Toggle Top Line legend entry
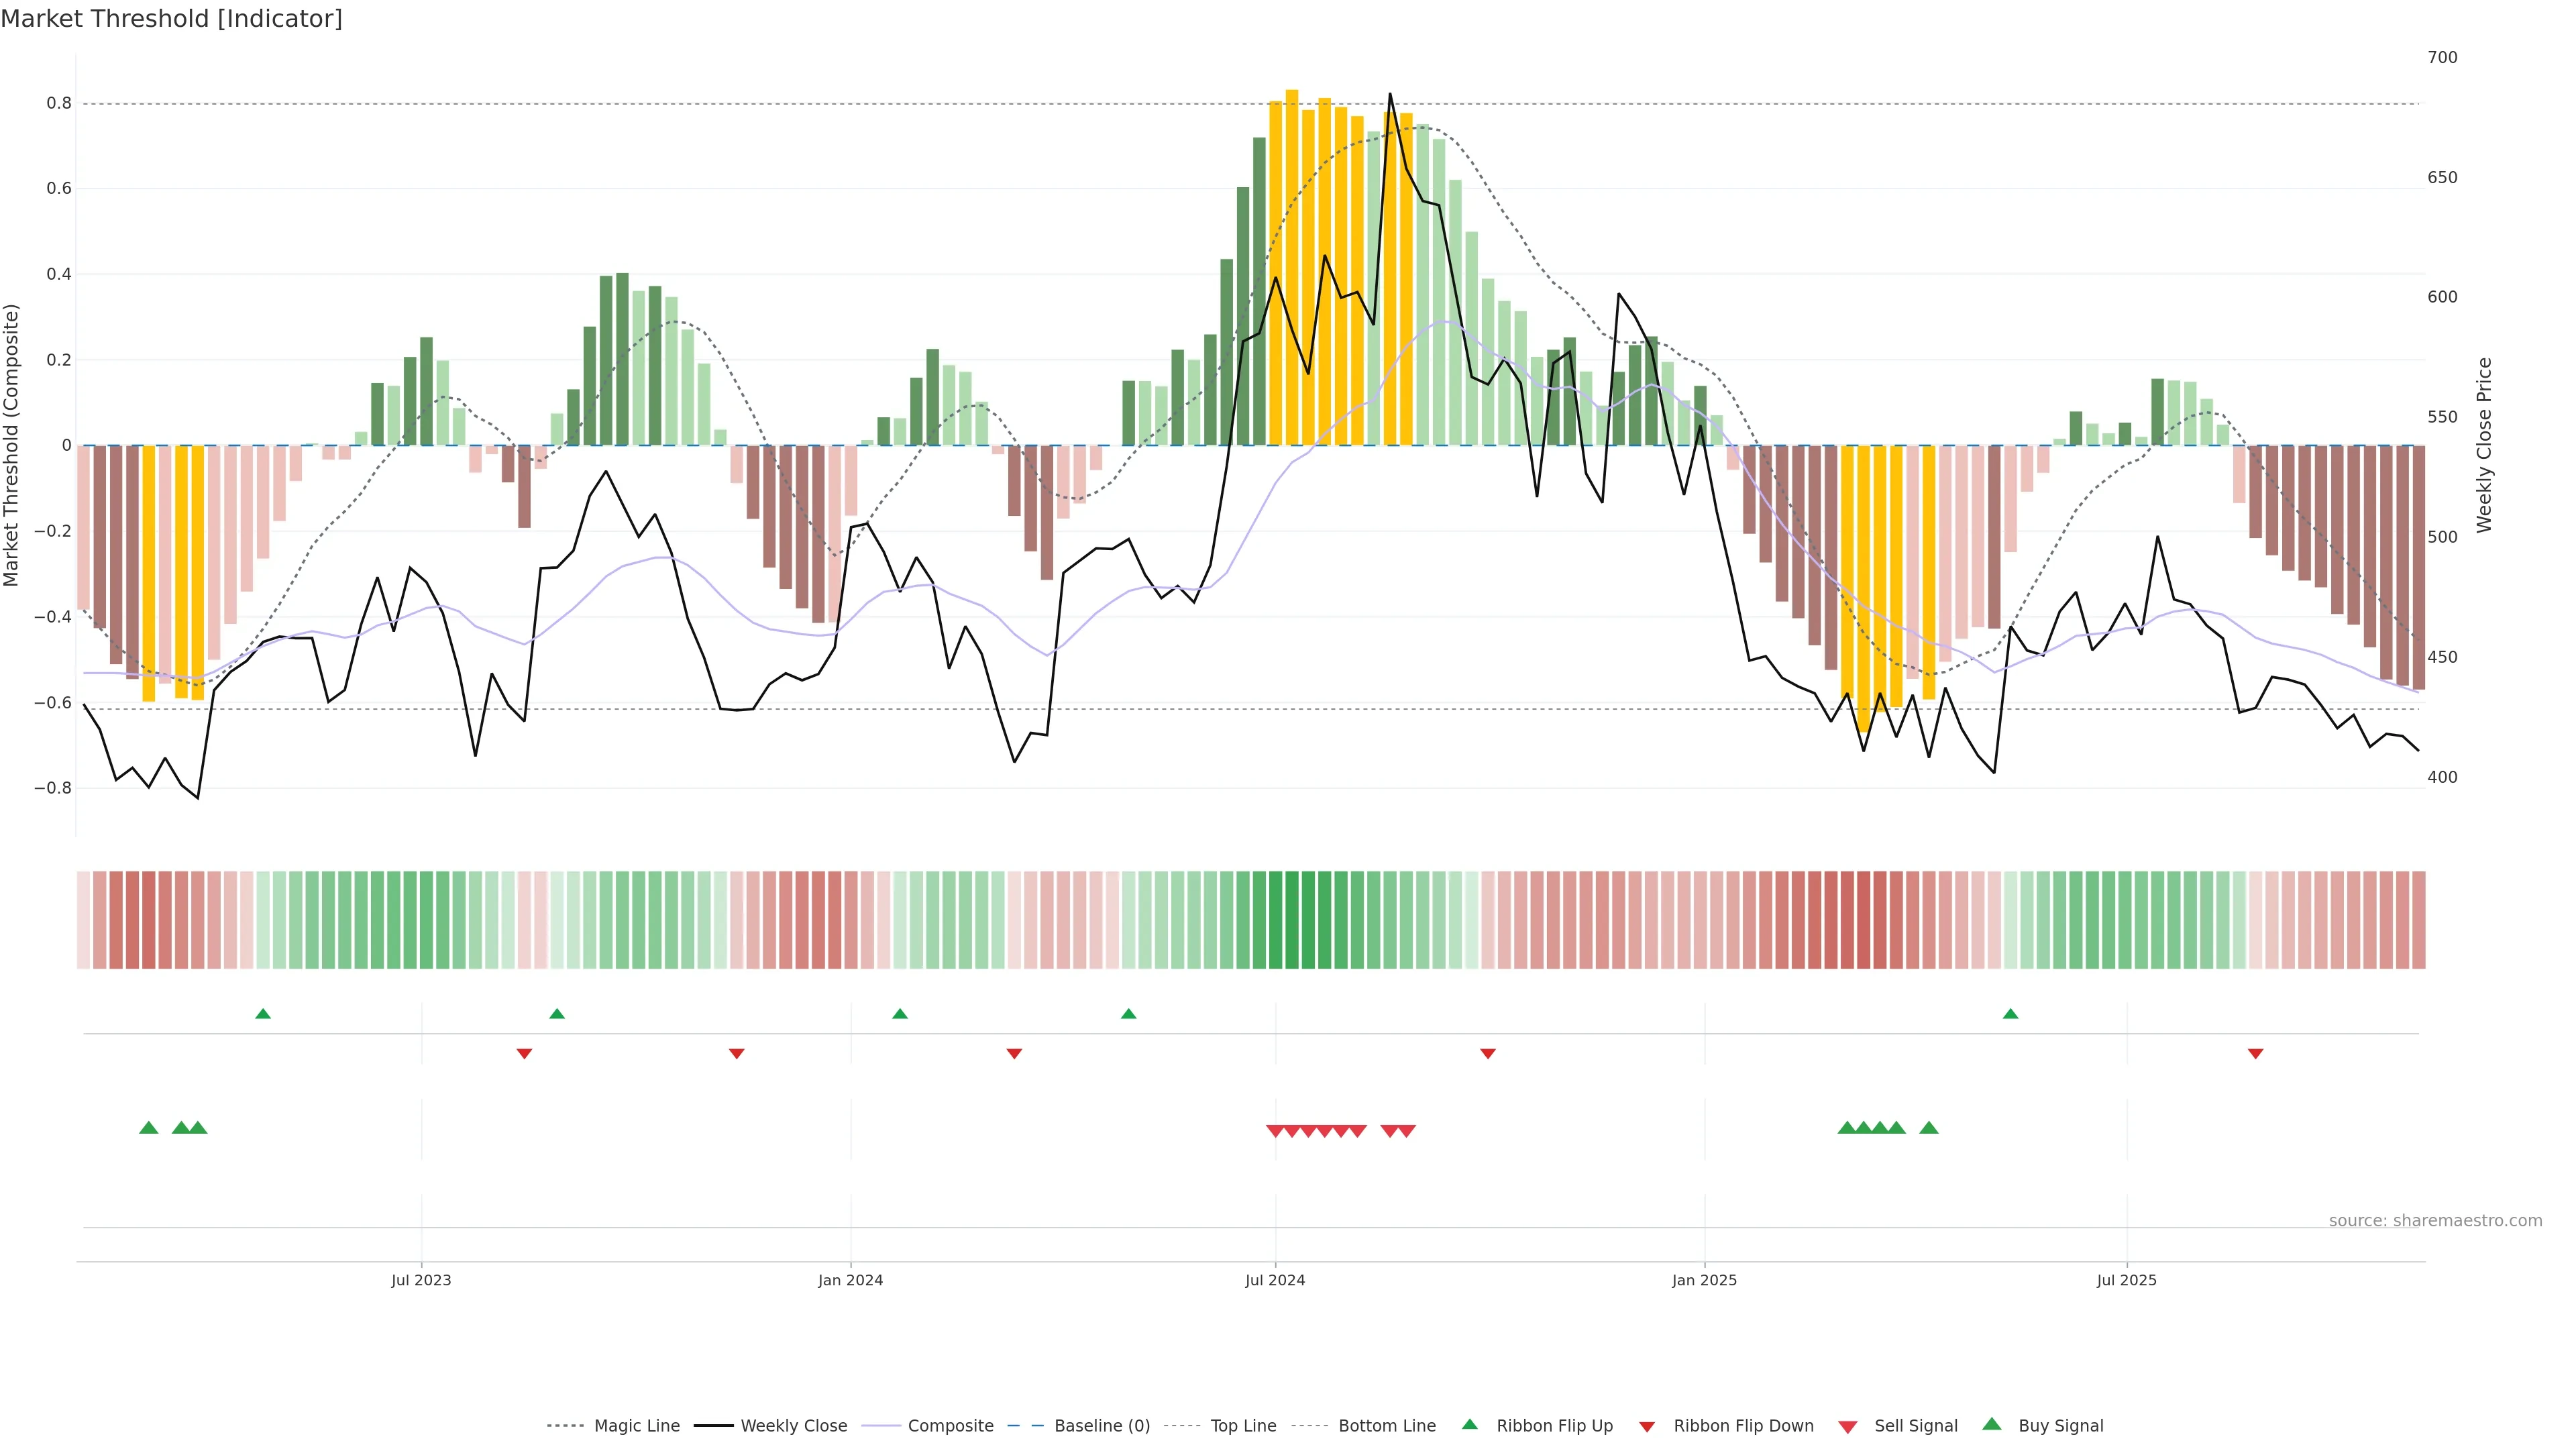This screenshot has height=1449, width=2576. point(1243,1426)
